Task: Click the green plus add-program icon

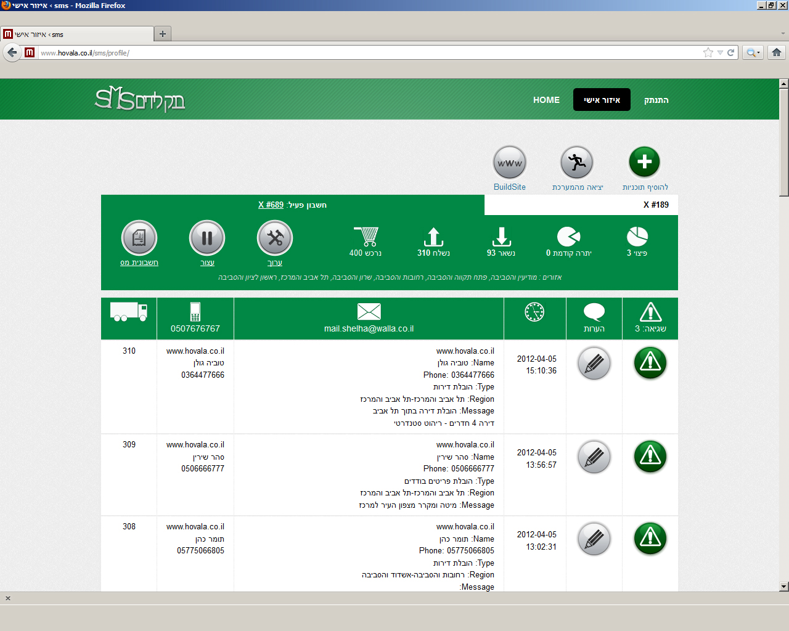Action: click(644, 162)
